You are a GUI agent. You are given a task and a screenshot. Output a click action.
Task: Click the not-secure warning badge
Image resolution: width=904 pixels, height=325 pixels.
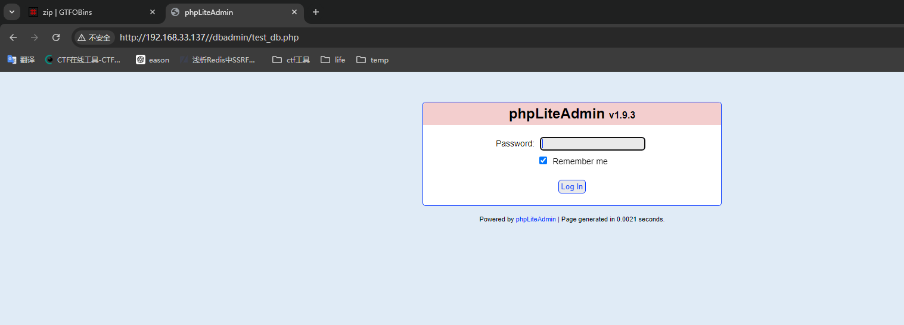pos(94,37)
